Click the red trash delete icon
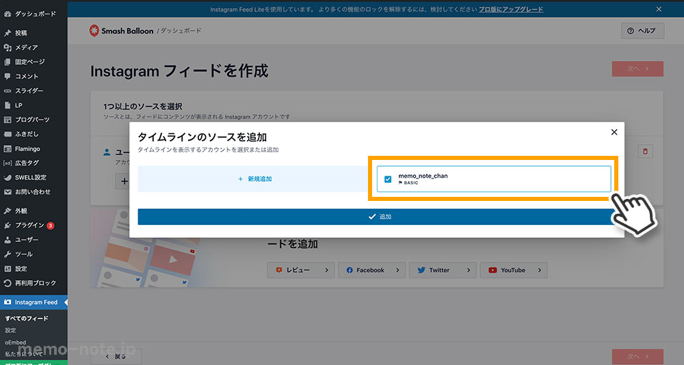The width and height of the screenshot is (684, 365). (645, 151)
